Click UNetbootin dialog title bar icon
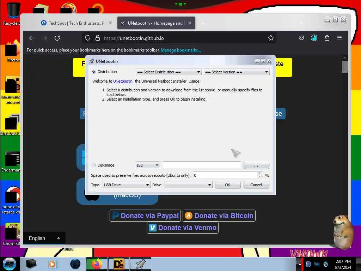361x271 pixels. [x=92, y=61]
